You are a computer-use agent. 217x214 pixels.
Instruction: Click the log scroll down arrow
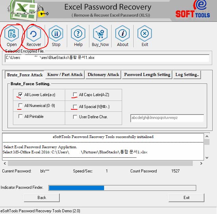[x=207, y=157]
